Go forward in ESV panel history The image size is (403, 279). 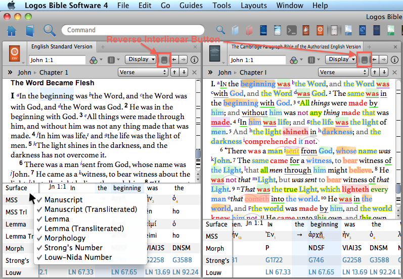click(183, 60)
